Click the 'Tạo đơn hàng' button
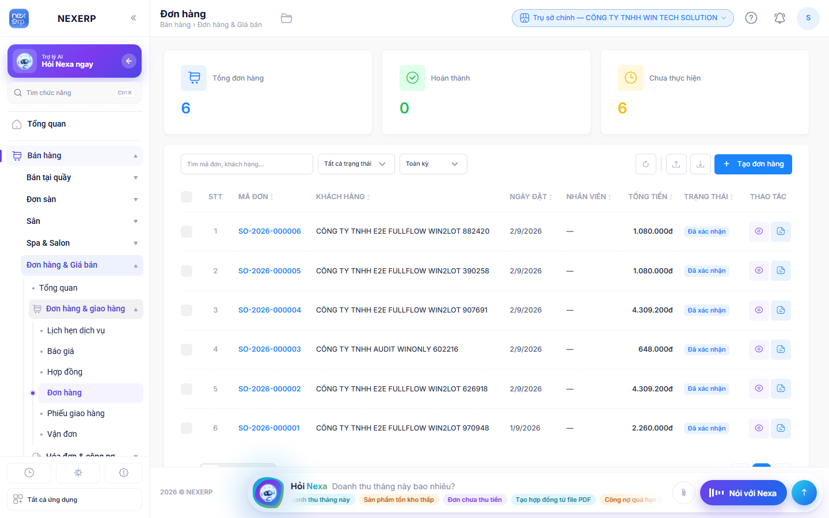Viewport: 829px width, 518px height. pos(753,164)
